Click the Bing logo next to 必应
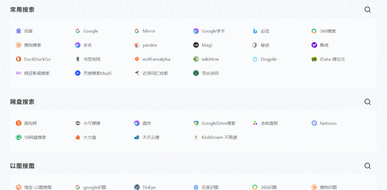This screenshot has height=190, width=387. pyautogui.click(x=255, y=31)
